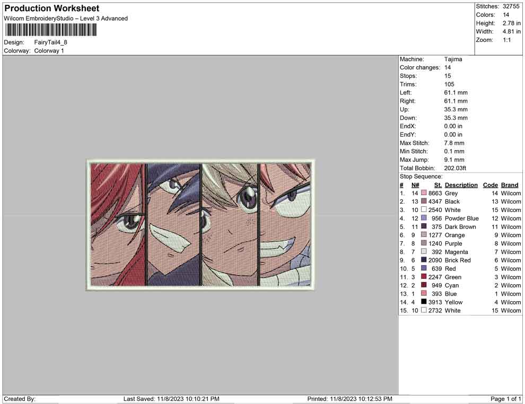Click the Production Worksheet heading
Image resolution: width=525 pixels, height=404 pixels.
pos(52,8)
